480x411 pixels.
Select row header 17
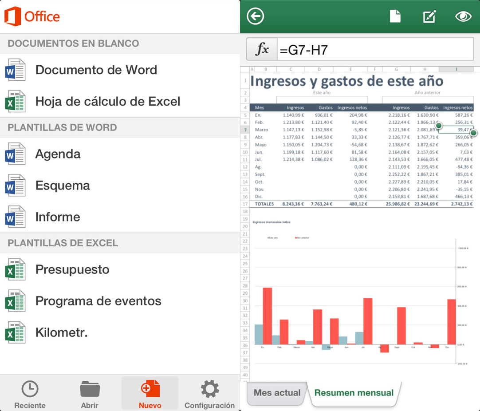[x=245, y=204]
